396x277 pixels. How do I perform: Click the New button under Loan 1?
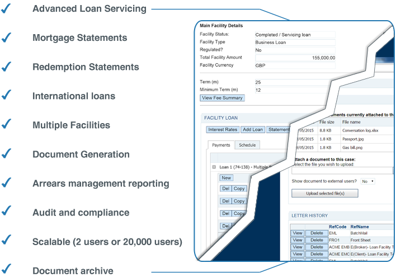pos(226,178)
